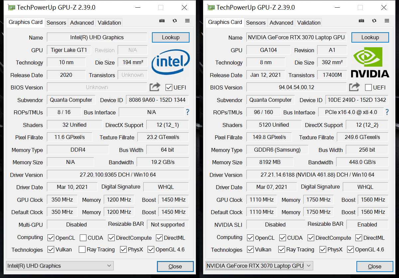Image resolution: width=399 pixels, height=278 pixels.
Task: Open the Advanced tab in the right window
Action: (281, 23)
